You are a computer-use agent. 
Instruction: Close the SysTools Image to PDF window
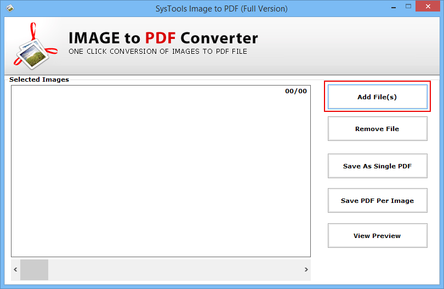(428, 6)
